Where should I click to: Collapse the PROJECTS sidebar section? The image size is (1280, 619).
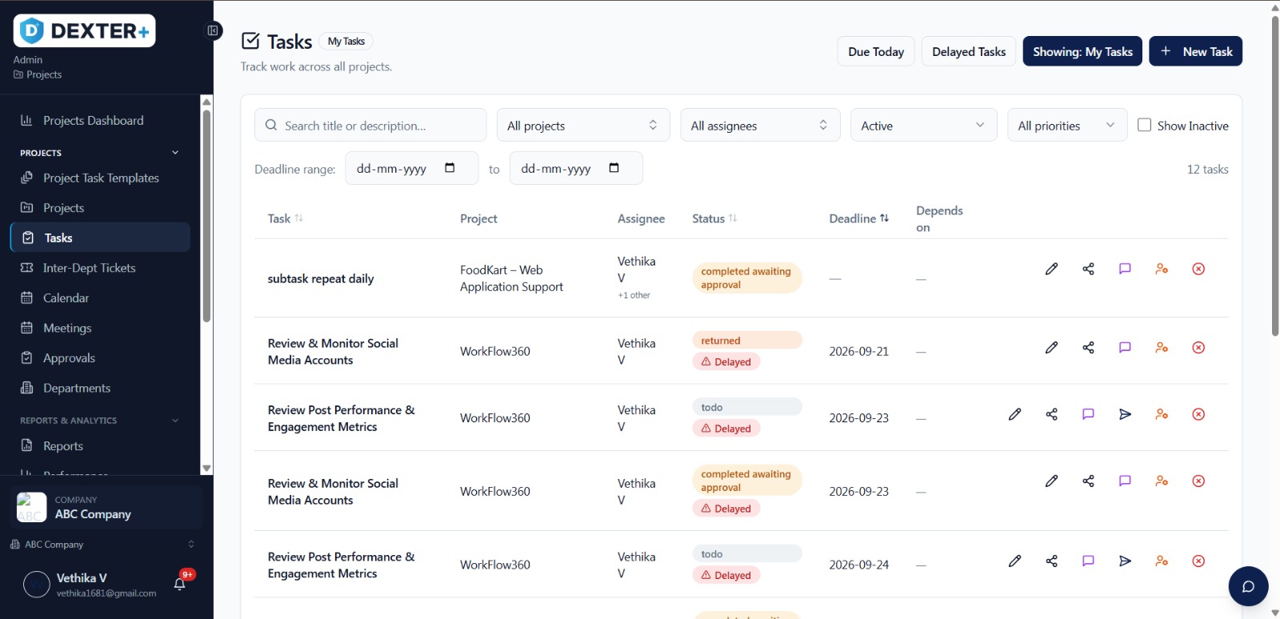tap(175, 153)
